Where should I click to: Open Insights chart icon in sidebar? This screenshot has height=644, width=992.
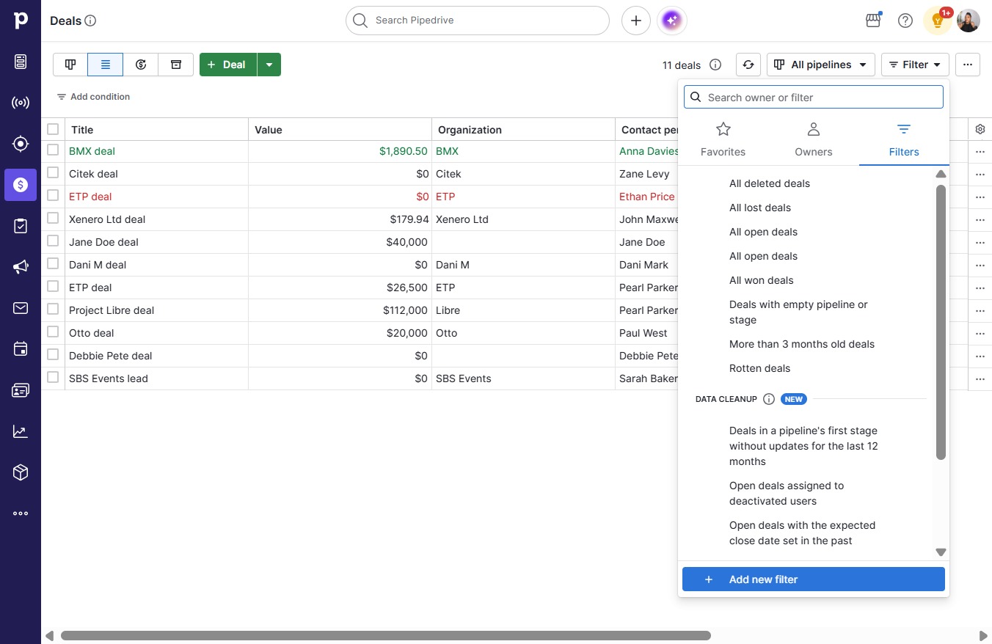tap(21, 431)
